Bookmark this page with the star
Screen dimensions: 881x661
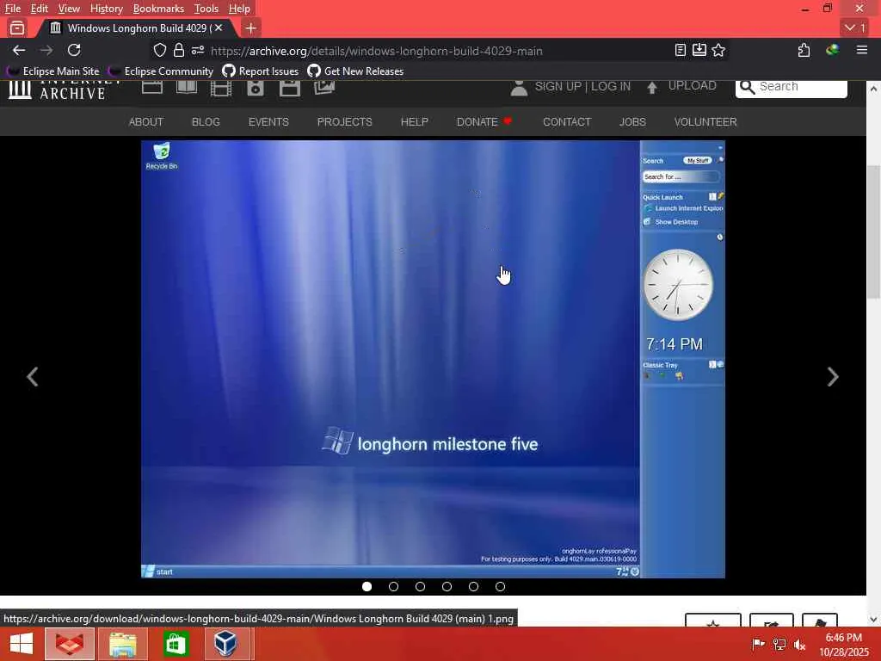pos(718,50)
